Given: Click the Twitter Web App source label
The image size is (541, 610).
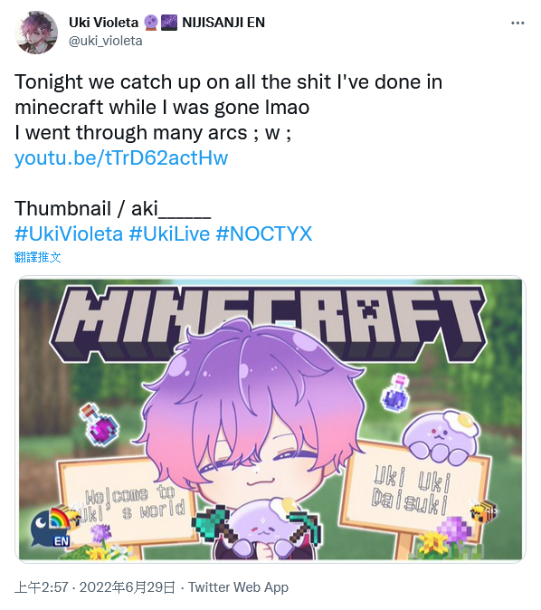Looking at the screenshot, I should click(x=239, y=587).
